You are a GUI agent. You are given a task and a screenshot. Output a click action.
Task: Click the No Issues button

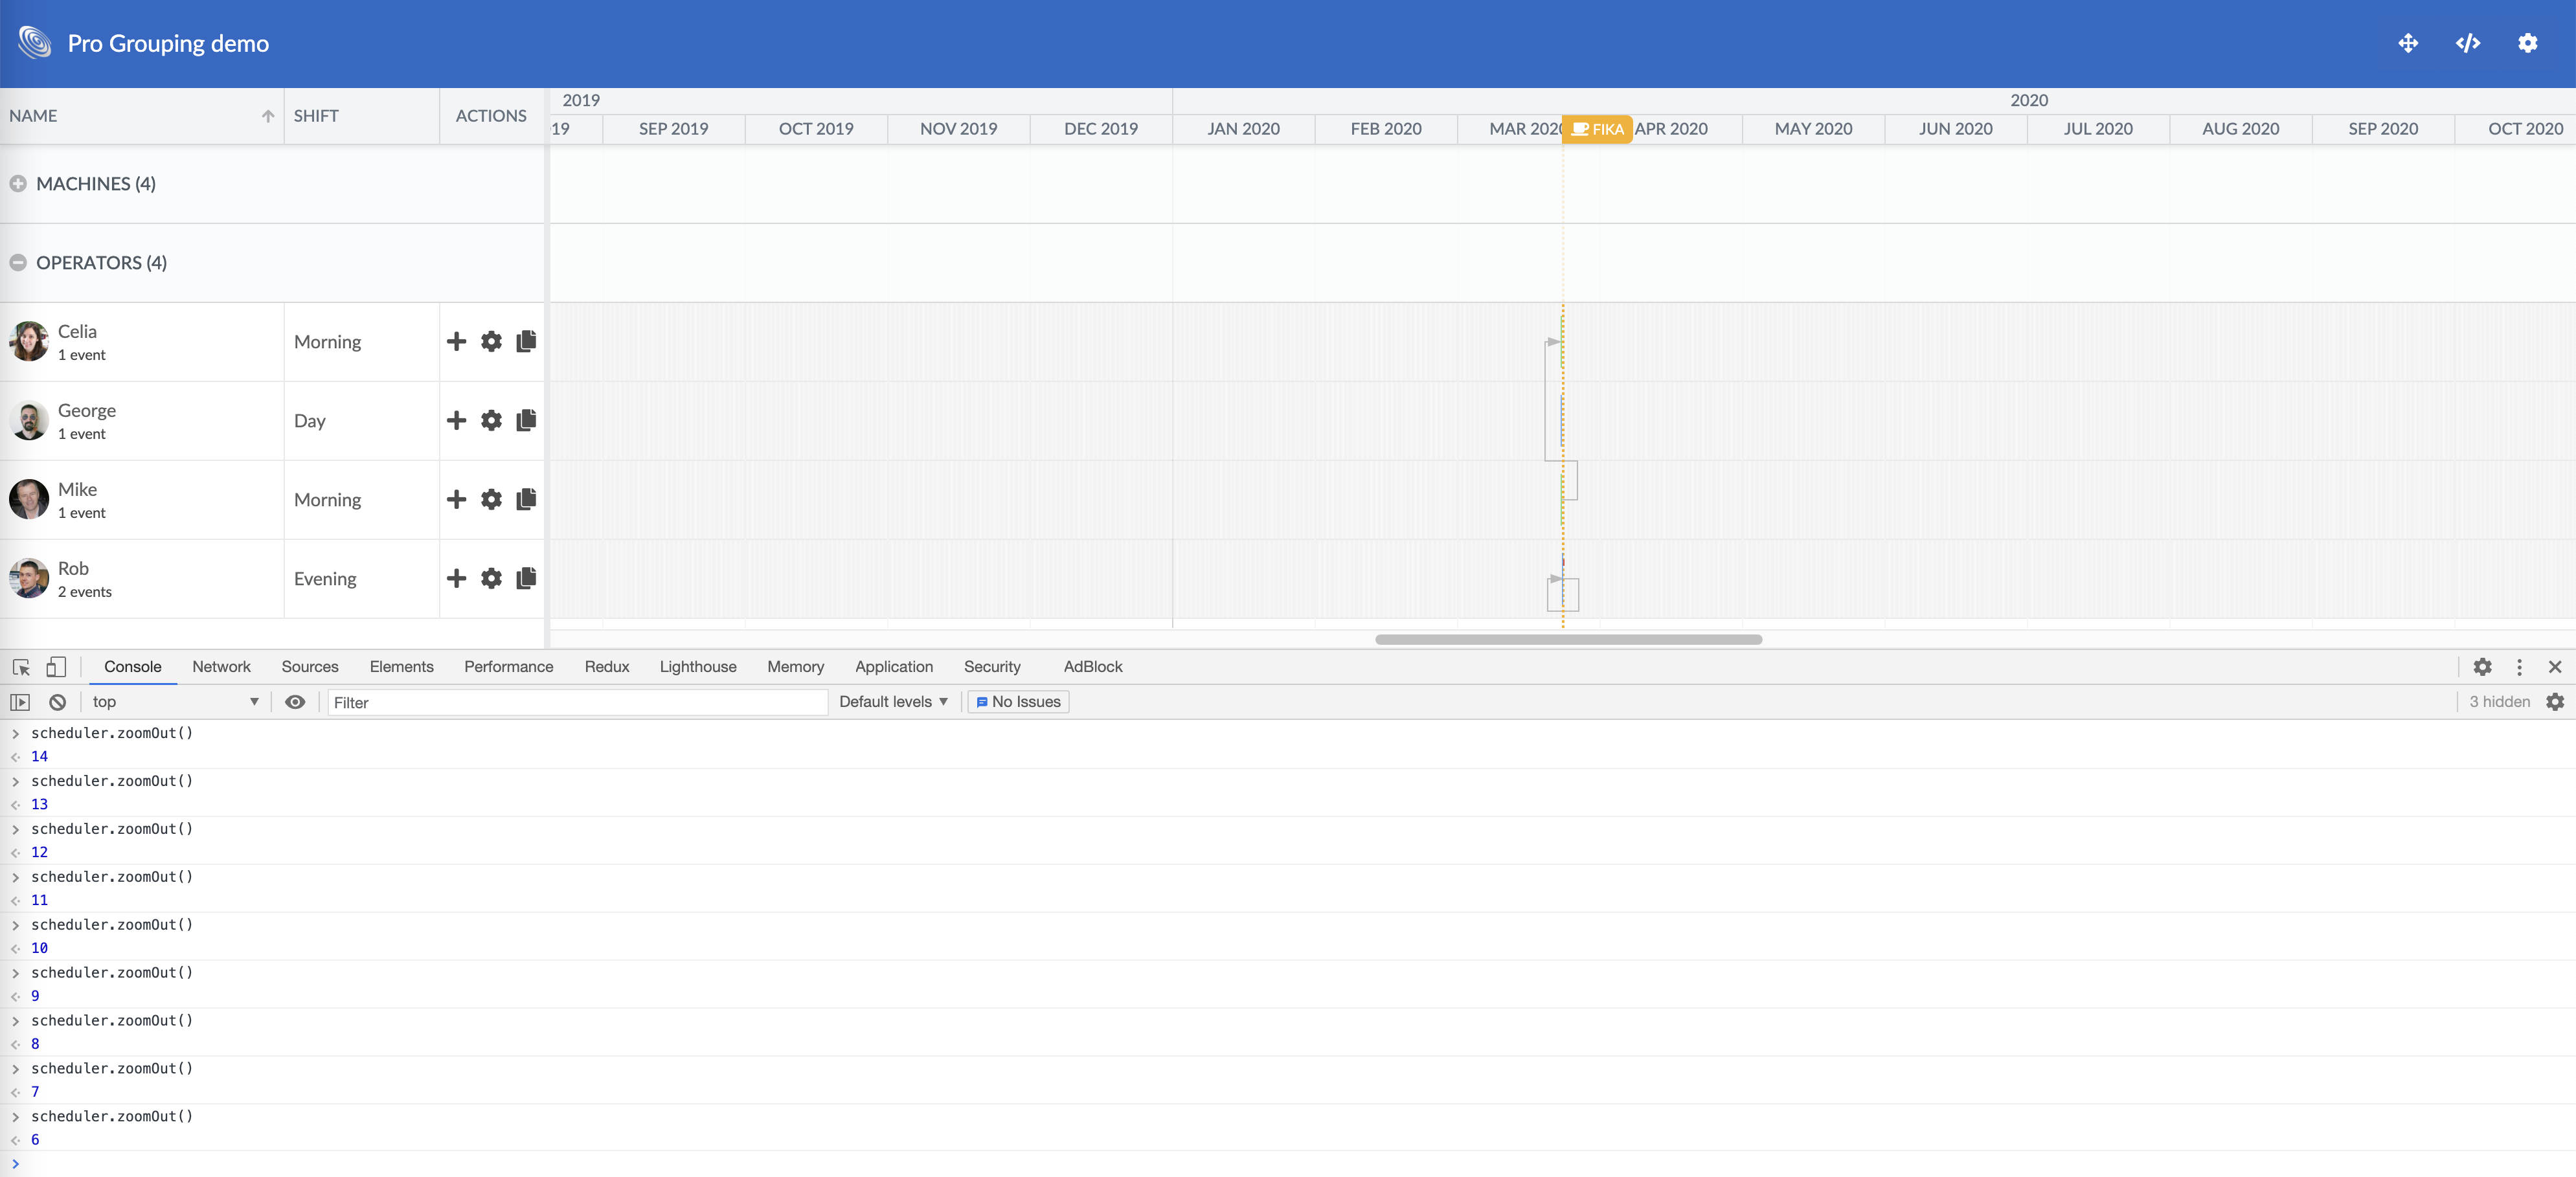(x=1017, y=701)
